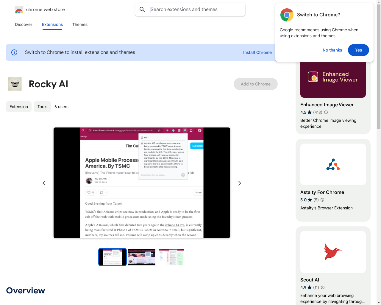Click the Rocky AI crown extension icon
381x305 pixels.
(15, 84)
